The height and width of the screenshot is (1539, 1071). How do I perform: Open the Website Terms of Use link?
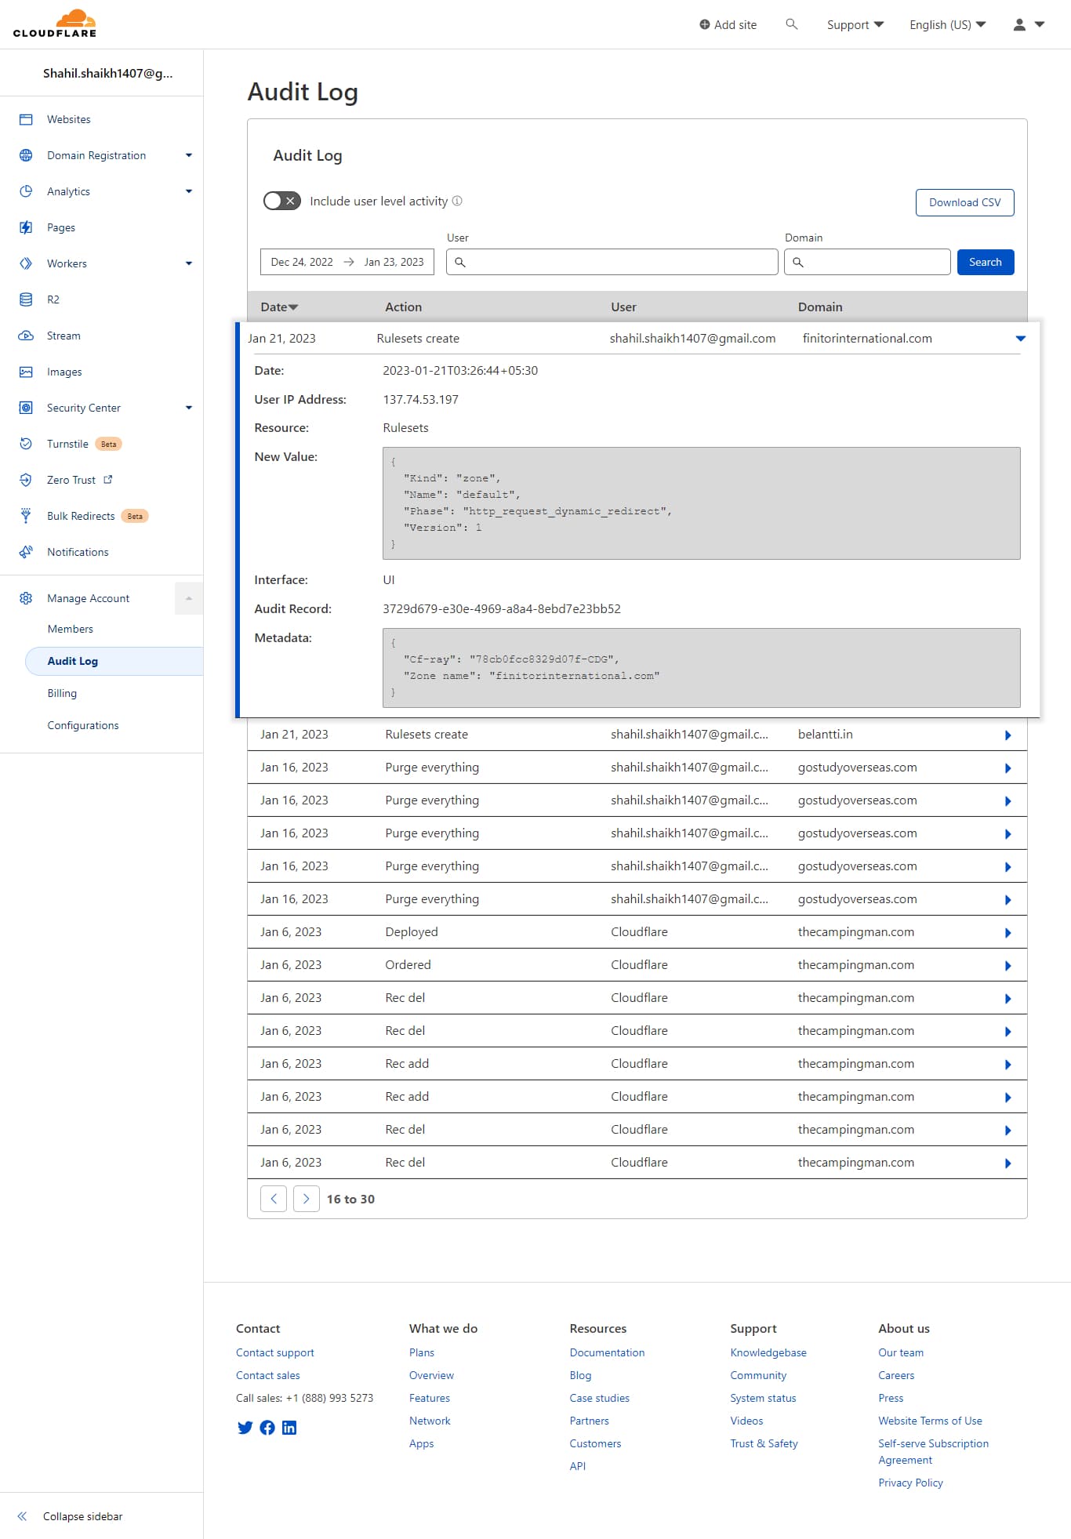click(x=930, y=1421)
